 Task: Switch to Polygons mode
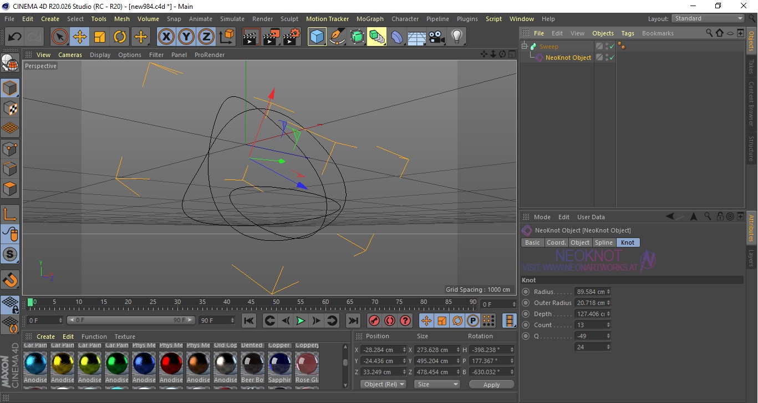click(10, 188)
